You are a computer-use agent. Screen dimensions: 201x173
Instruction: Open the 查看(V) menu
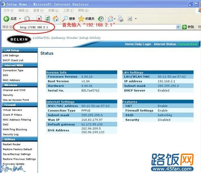pos(38,10)
